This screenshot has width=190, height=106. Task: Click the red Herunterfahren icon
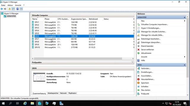pyautogui.click(x=139, y=79)
